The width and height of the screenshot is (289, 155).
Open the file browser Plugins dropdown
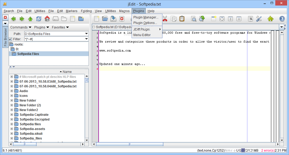click(x=41, y=27)
